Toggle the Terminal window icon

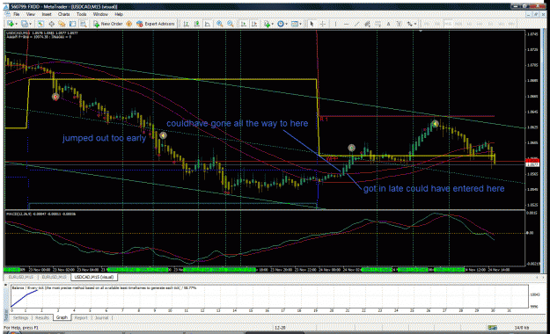coord(73,24)
